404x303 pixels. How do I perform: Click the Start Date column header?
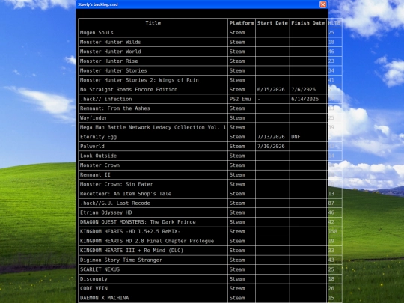click(272, 23)
